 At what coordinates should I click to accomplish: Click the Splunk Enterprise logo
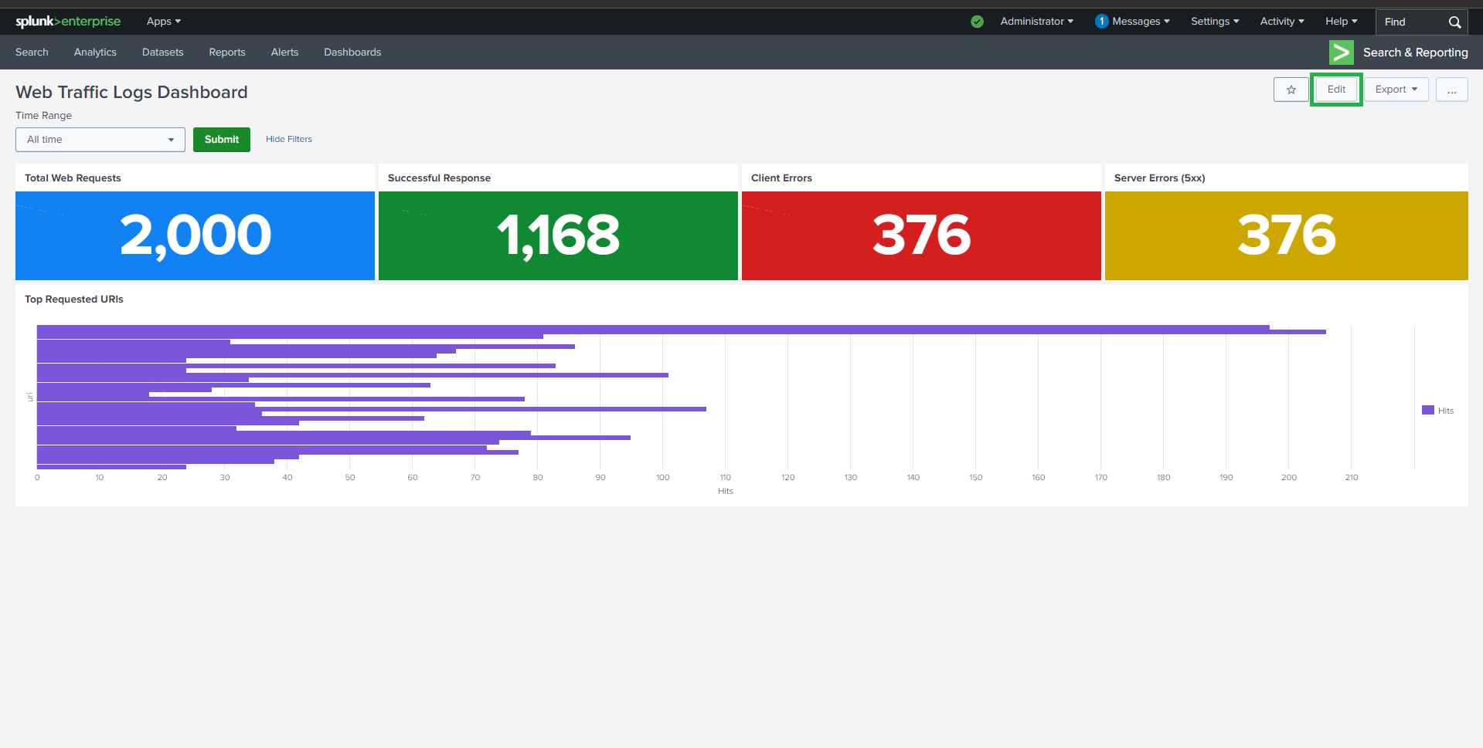click(68, 22)
